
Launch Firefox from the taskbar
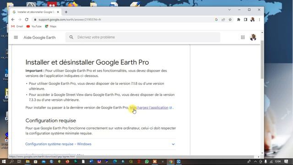[x=67, y=161]
